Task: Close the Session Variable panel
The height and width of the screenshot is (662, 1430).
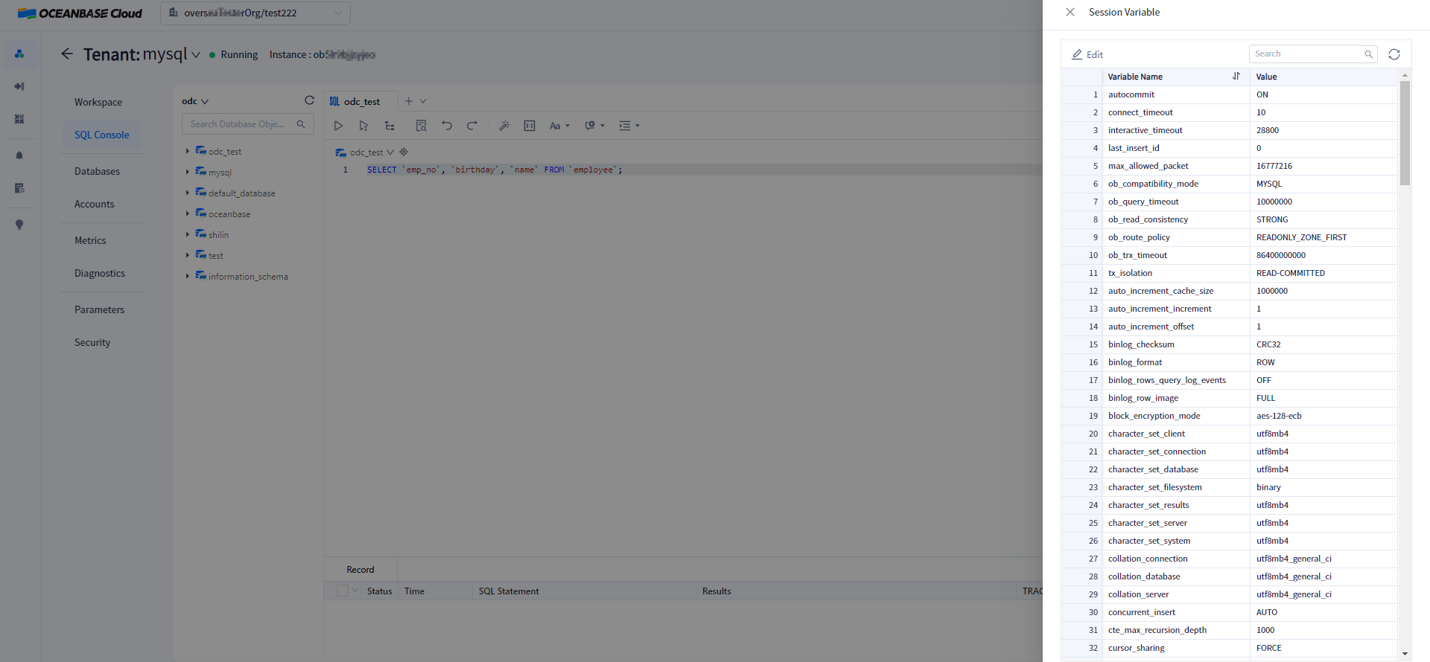Action: click(1070, 12)
